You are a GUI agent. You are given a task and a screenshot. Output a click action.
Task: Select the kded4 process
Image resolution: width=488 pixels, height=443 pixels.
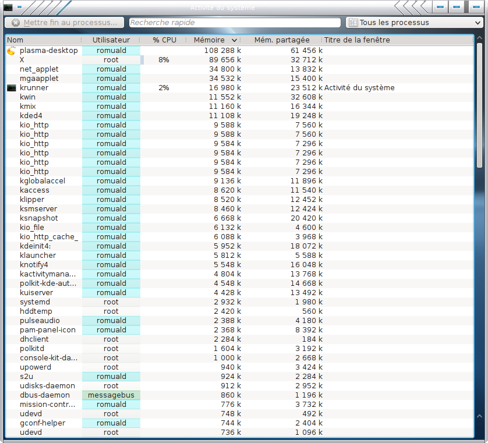pyautogui.click(x=31, y=116)
